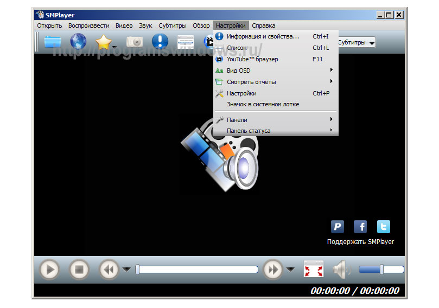Open the forward options dropdown arrow
The height and width of the screenshot is (308, 439).
(x=291, y=269)
